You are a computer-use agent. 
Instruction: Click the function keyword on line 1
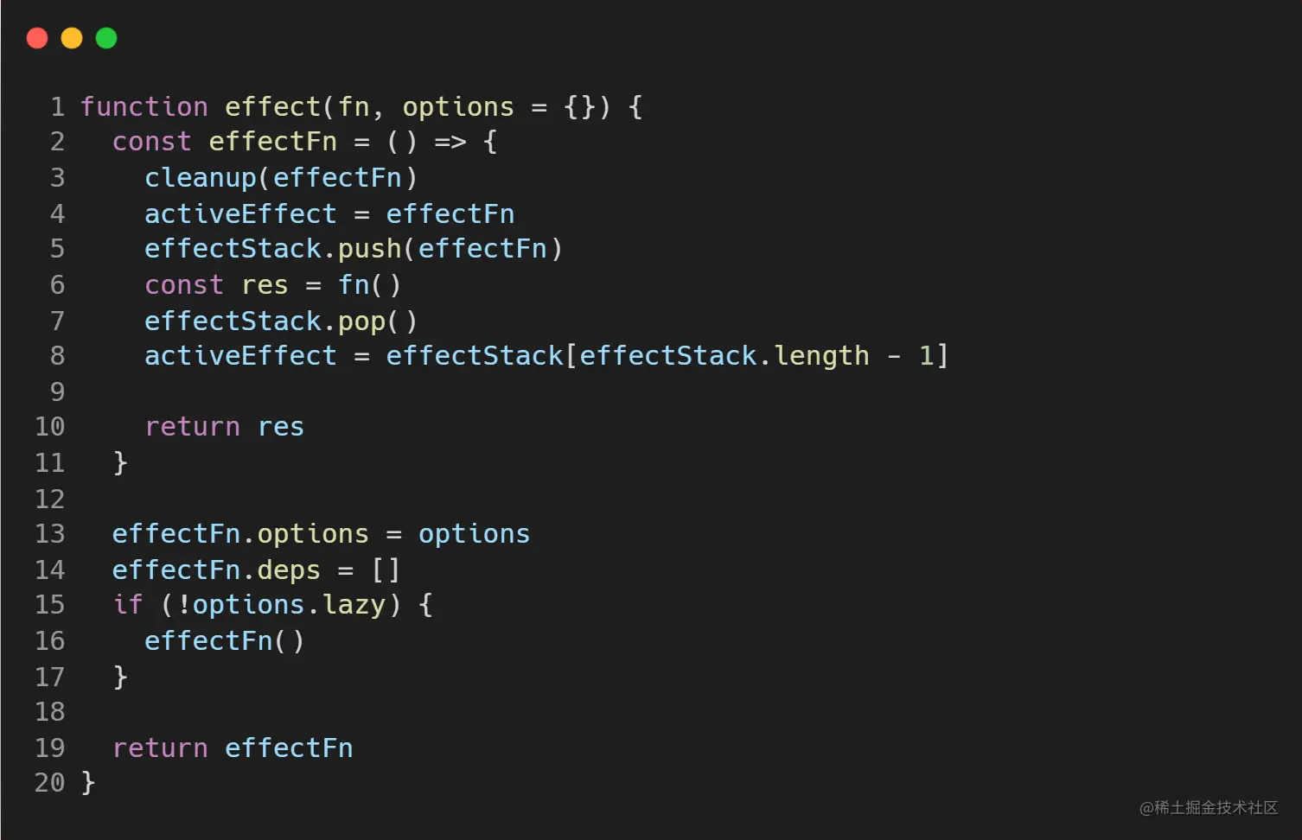tap(144, 107)
